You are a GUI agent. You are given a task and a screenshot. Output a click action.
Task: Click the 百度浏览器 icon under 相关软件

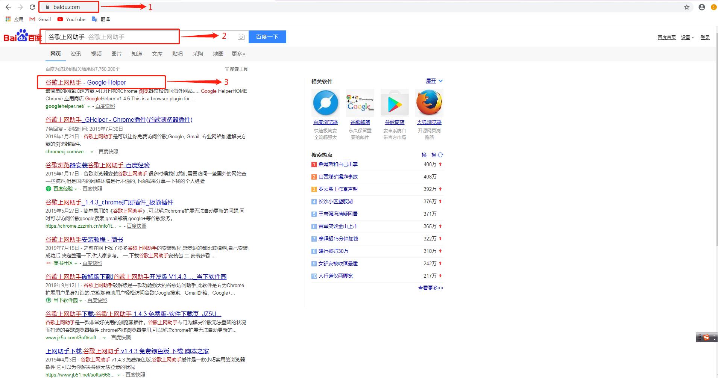click(x=325, y=103)
